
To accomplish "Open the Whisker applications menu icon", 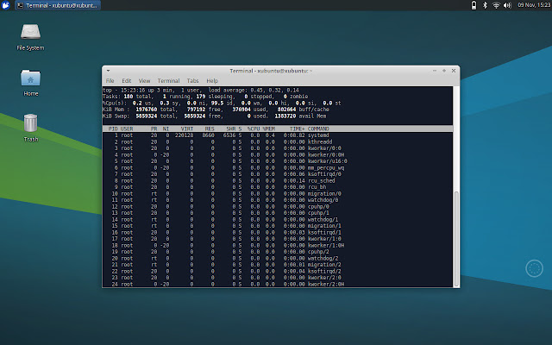I will tap(6, 5).
